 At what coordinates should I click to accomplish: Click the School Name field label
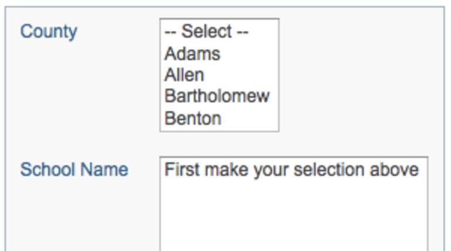click(74, 170)
